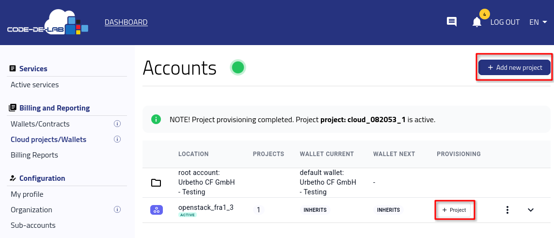Image resolution: width=554 pixels, height=238 pixels.
Task: Open Organization settings
Action: click(32, 210)
